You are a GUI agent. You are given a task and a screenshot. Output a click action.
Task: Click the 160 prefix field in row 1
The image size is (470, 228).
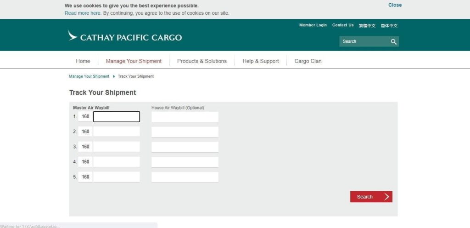[85, 117]
